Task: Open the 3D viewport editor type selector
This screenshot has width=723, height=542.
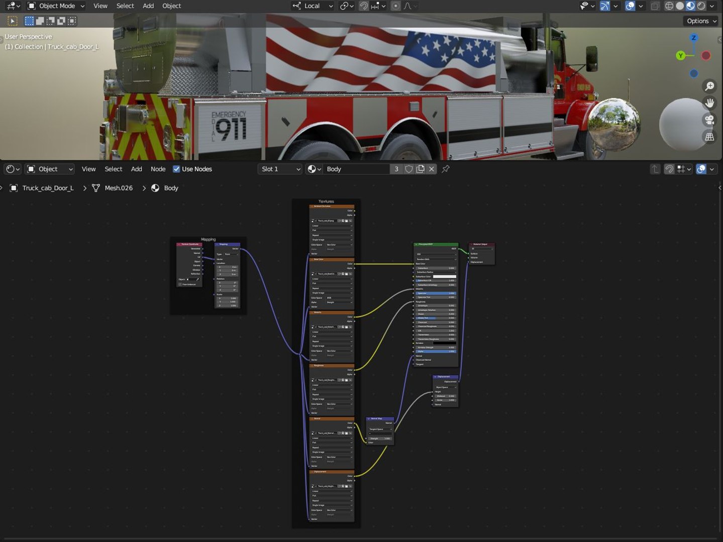Action: click(13, 6)
